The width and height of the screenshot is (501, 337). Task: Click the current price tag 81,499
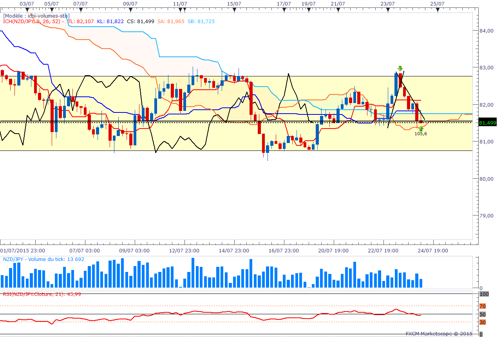click(487, 123)
